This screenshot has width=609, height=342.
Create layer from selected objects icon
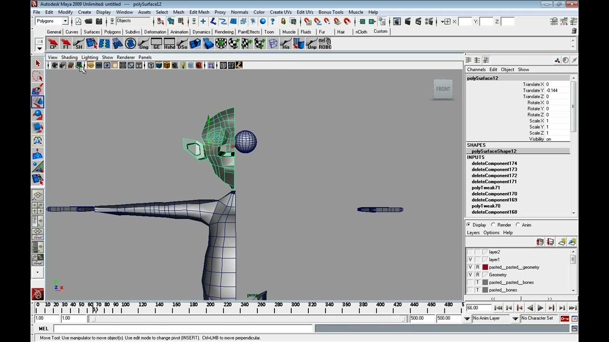(x=572, y=242)
